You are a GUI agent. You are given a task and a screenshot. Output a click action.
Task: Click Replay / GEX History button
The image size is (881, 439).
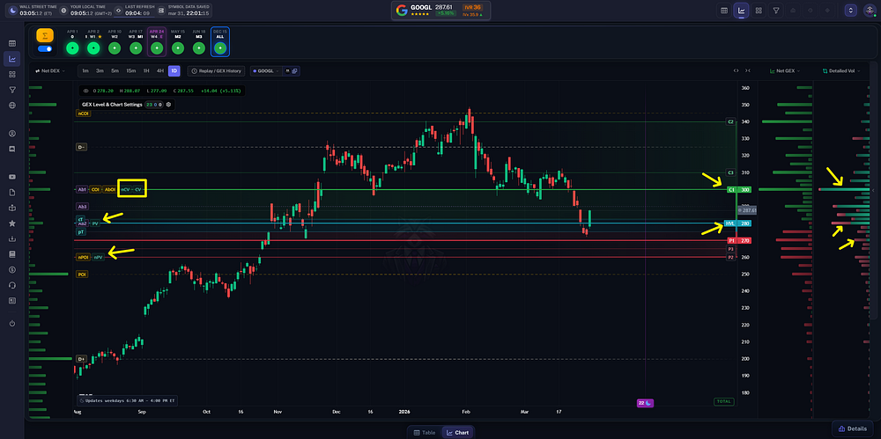[x=217, y=71]
